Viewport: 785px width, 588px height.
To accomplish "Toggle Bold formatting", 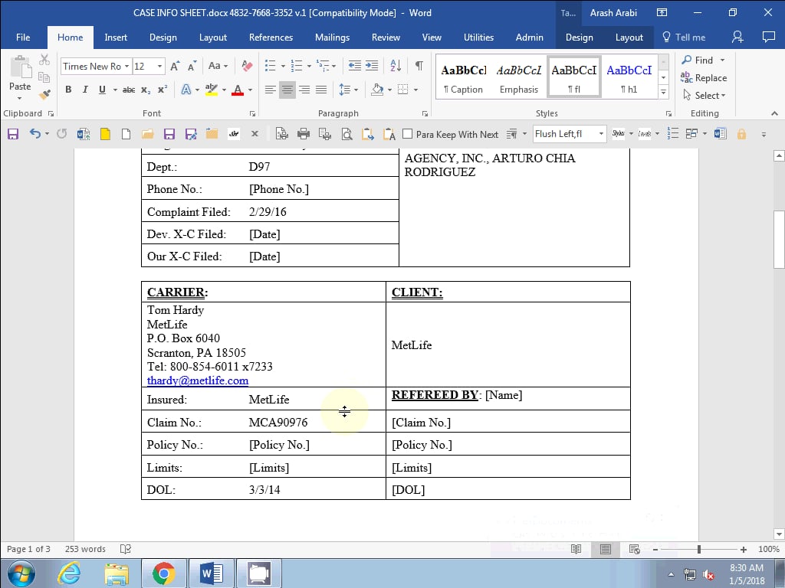I will [68, 90].
